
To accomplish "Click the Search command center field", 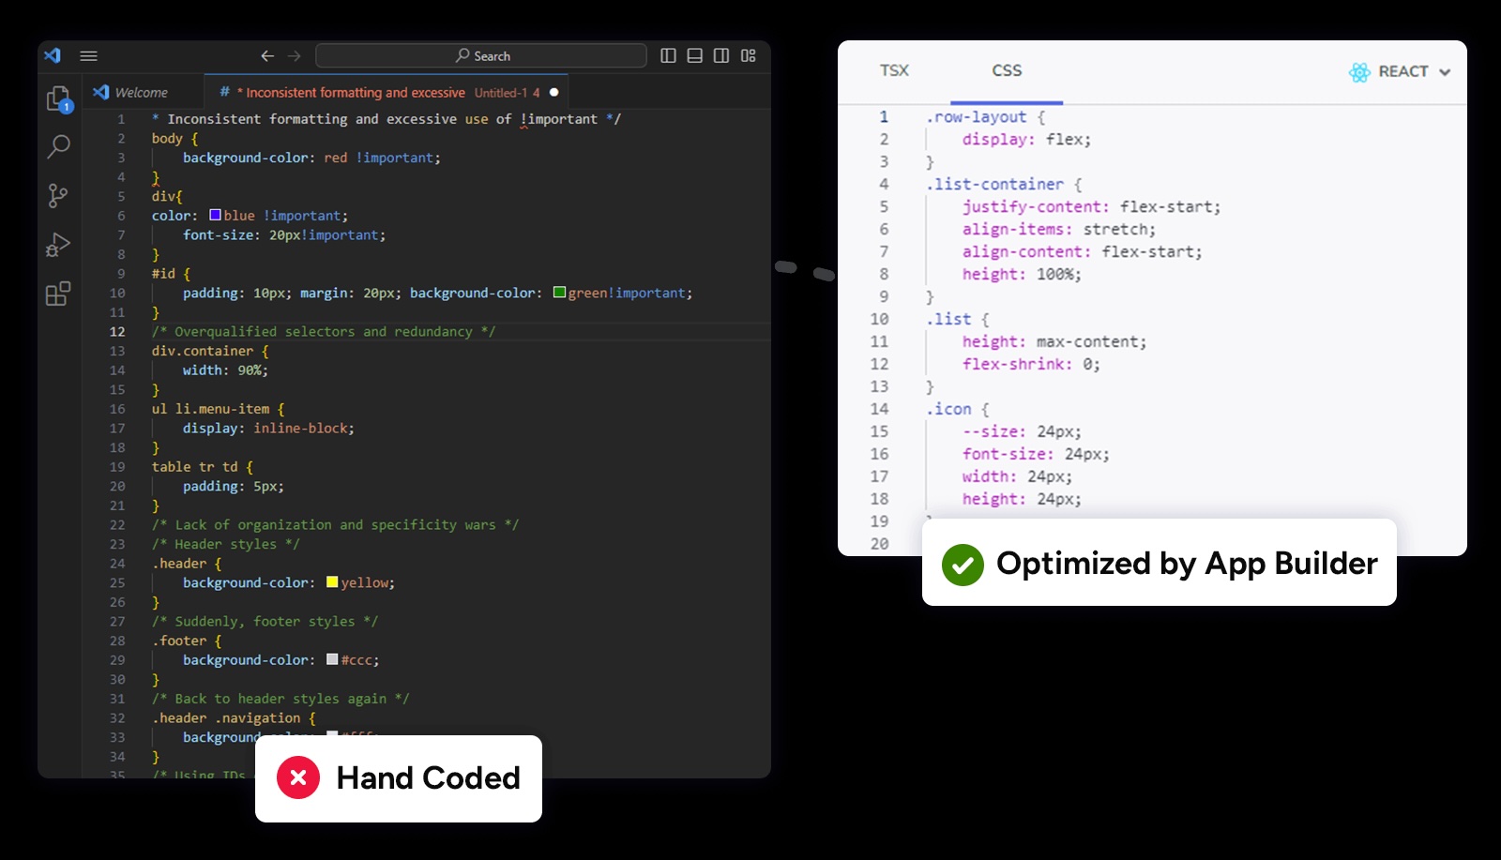I will [x=481, y=56].
